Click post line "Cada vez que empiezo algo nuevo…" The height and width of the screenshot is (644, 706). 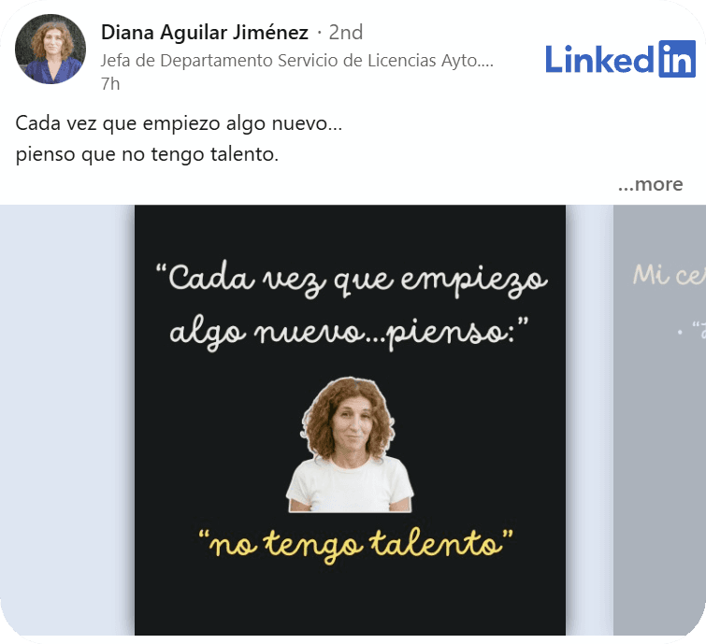pos(179,123)
